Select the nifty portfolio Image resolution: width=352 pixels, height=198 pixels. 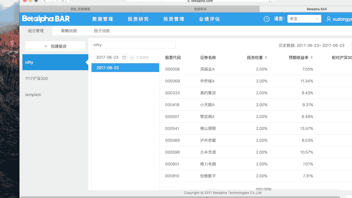point(55,62)
